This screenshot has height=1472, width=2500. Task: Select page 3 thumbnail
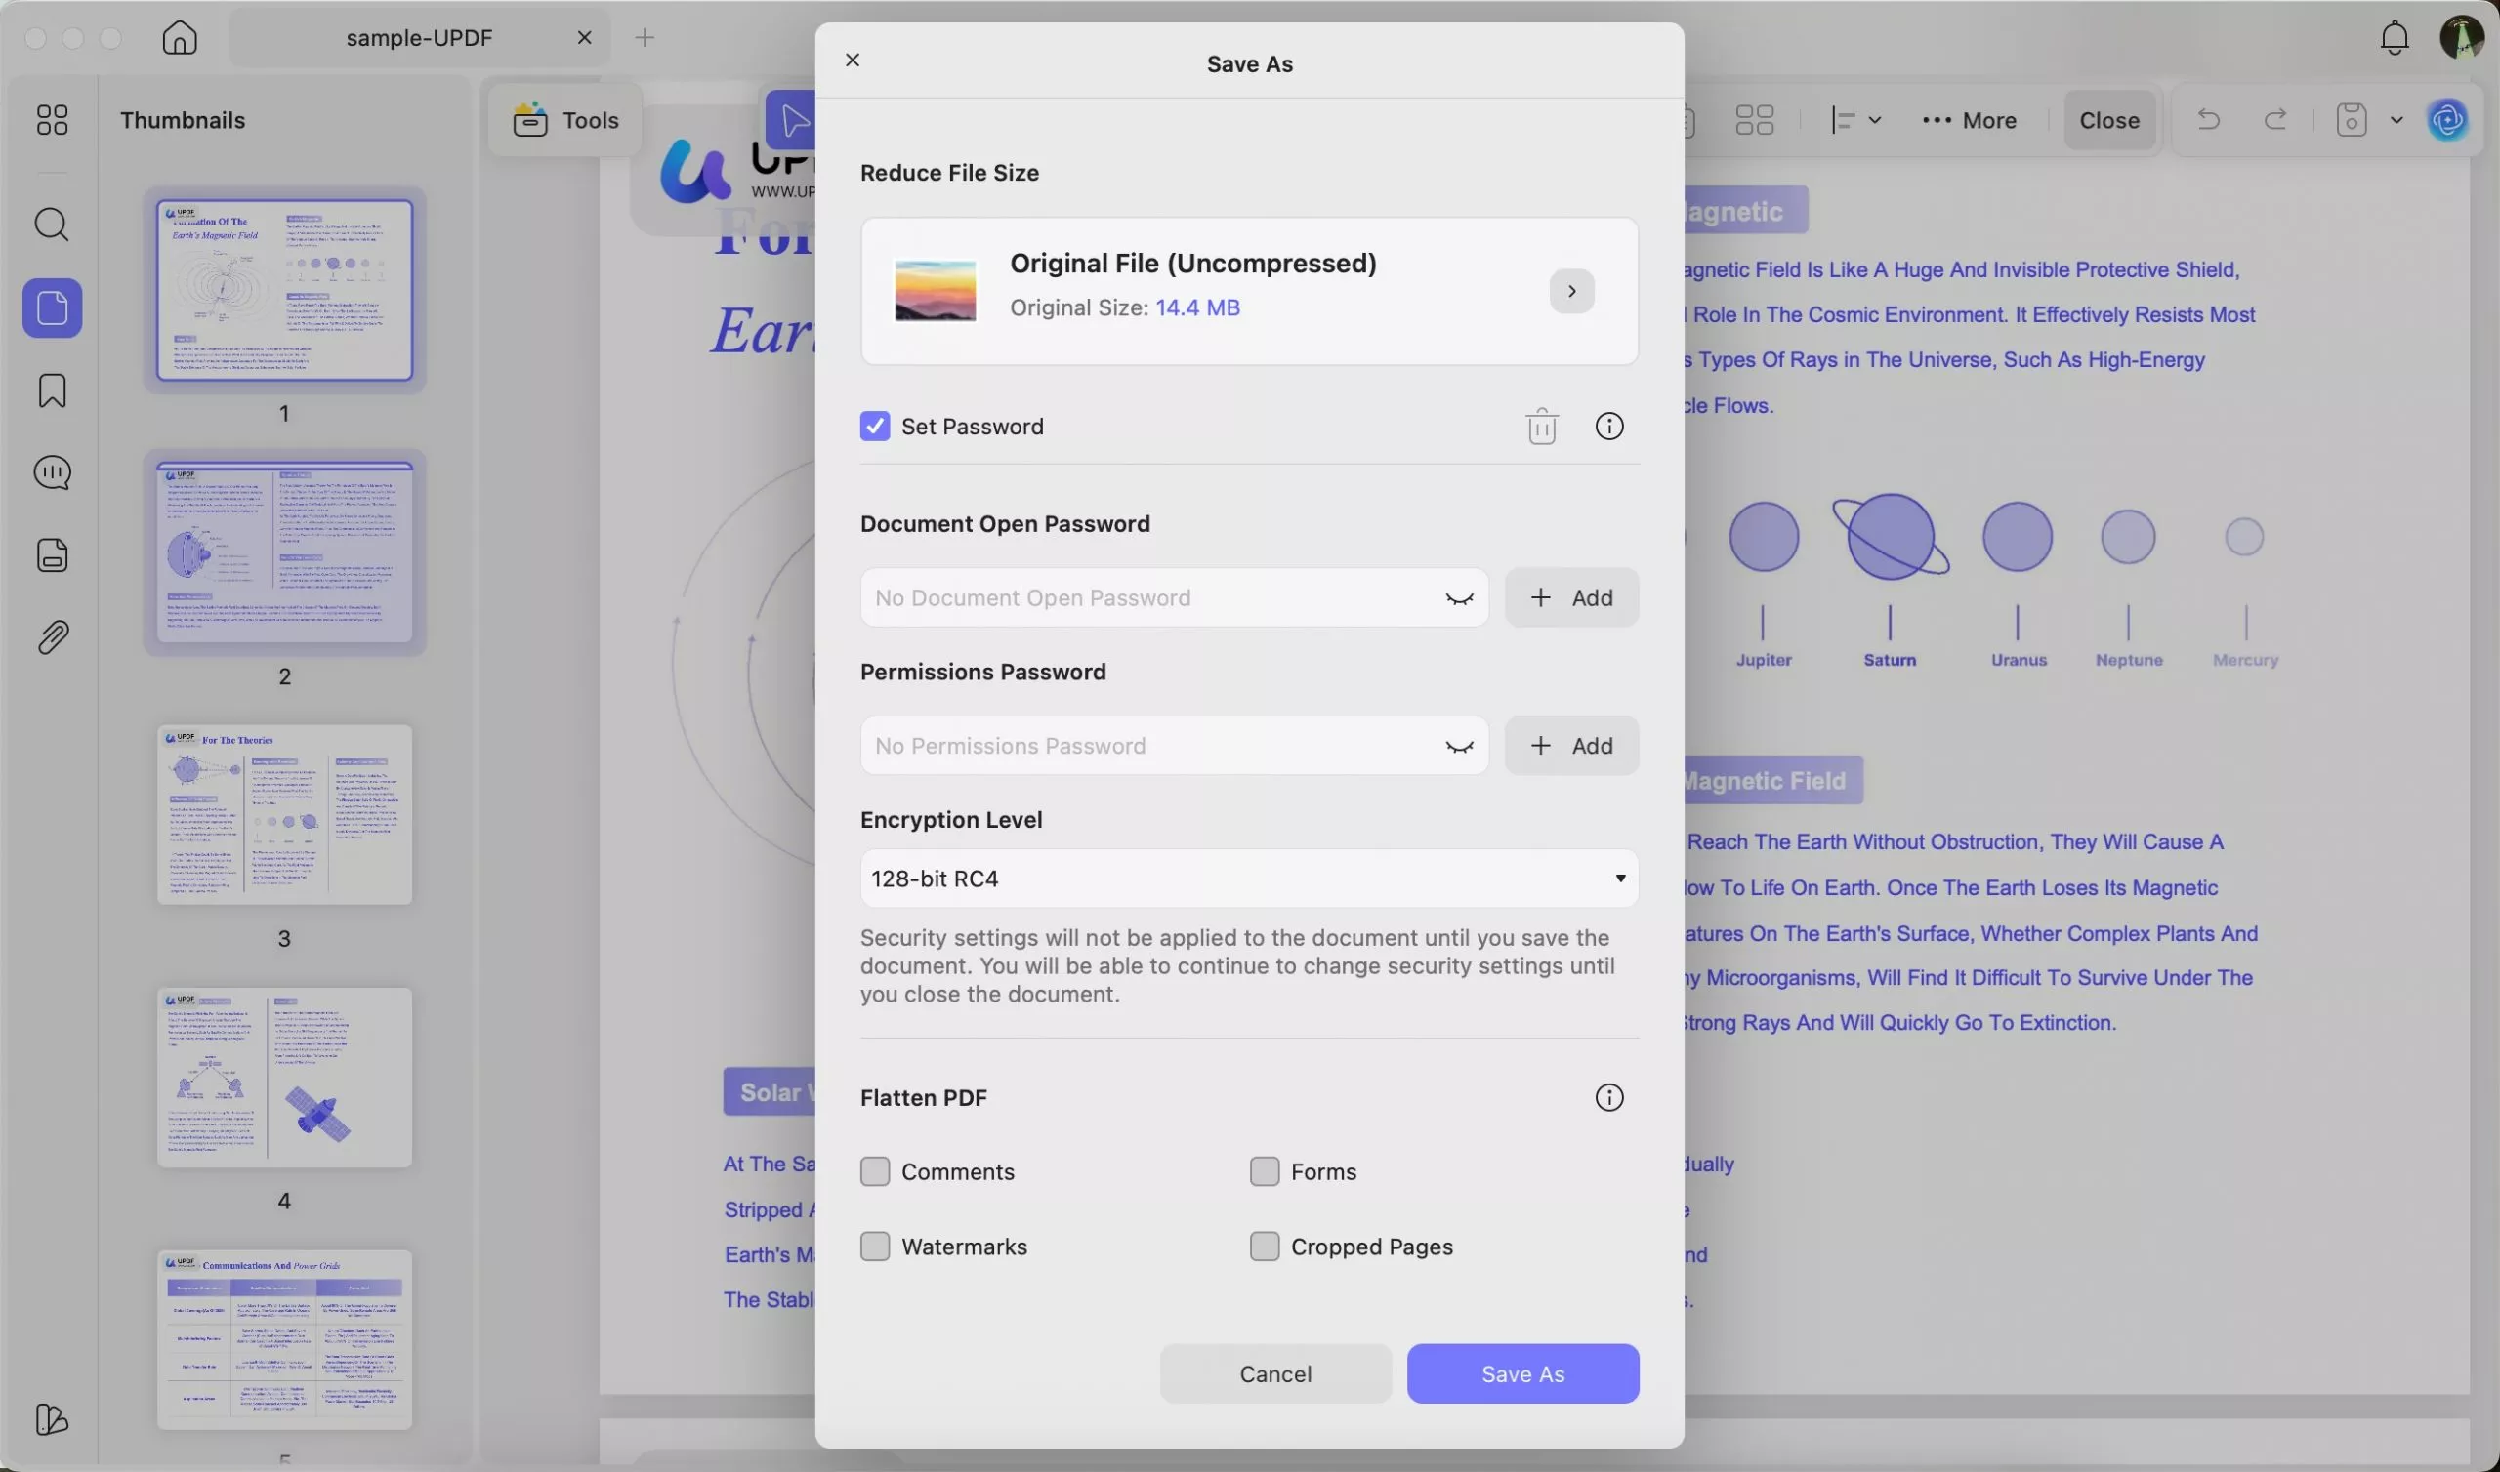pyautogui.click(x=284, y=814)
